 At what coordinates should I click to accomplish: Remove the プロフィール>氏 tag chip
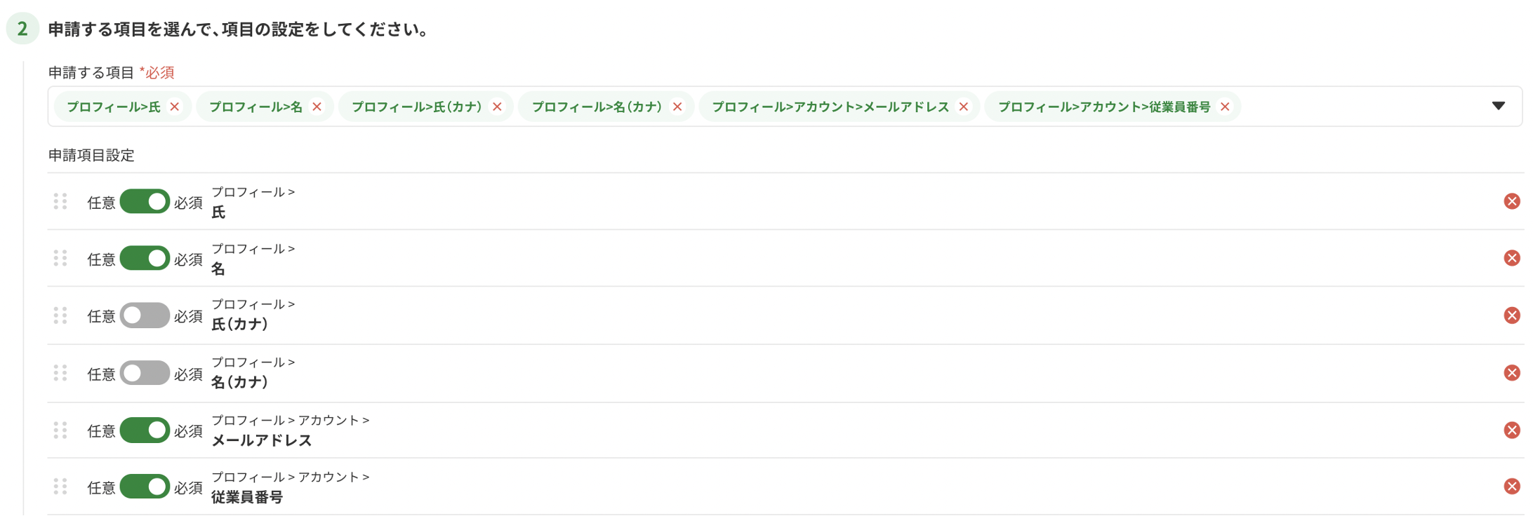click(x=175, y=107)
